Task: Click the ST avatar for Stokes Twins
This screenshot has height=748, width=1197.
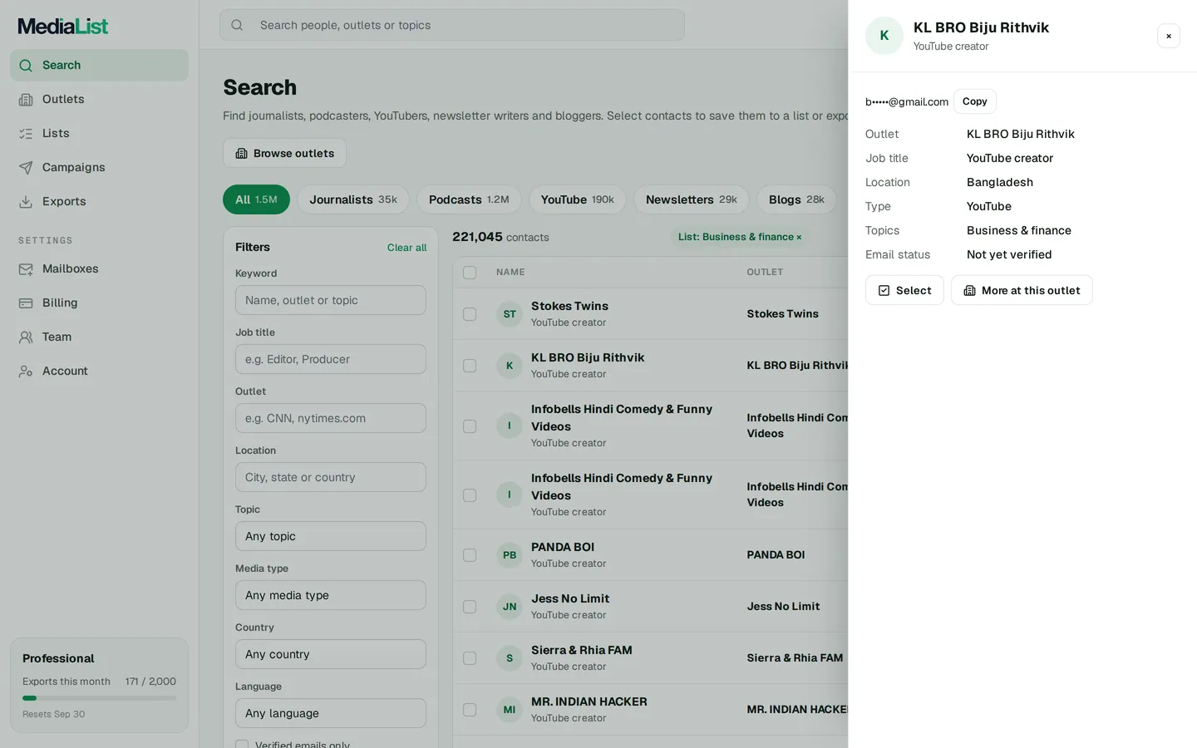Action: [x=510, y=314]
